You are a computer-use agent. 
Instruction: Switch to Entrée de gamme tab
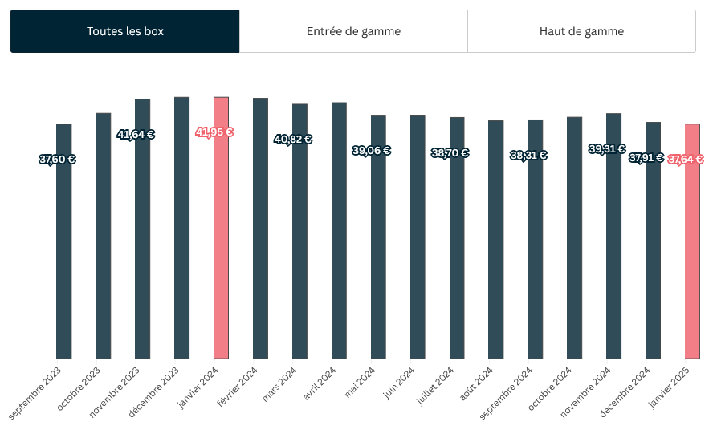coord(353,31)
